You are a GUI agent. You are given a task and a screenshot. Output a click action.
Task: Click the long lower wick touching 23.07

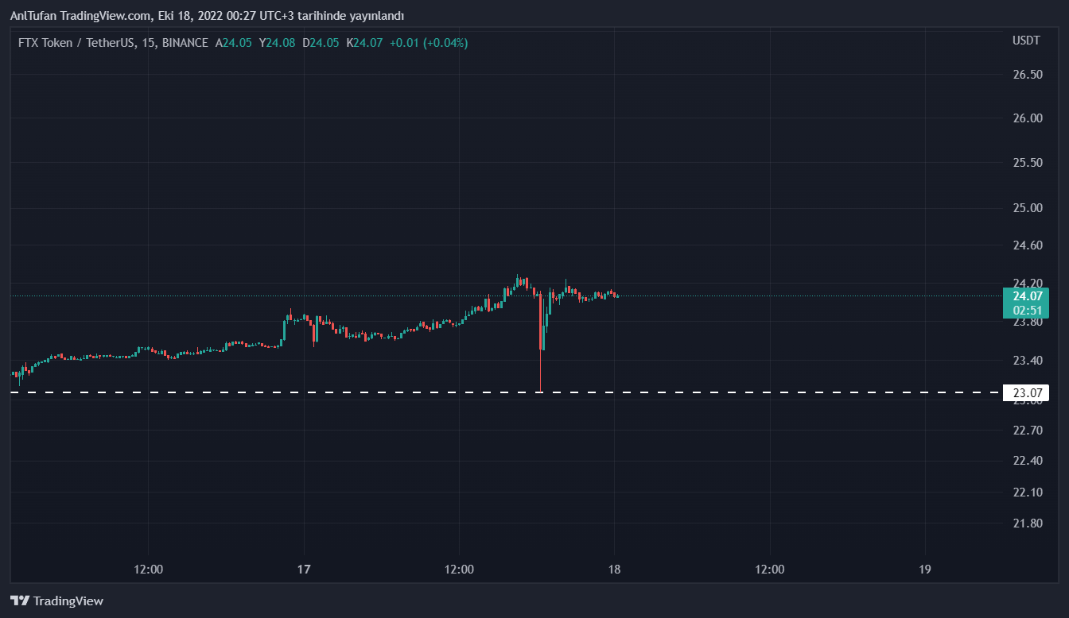[540, 372]
